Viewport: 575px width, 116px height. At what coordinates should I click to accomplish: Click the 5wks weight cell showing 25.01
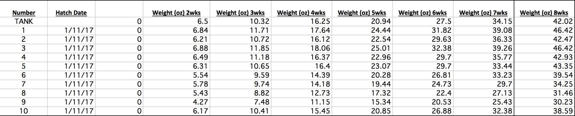[381, 48]
